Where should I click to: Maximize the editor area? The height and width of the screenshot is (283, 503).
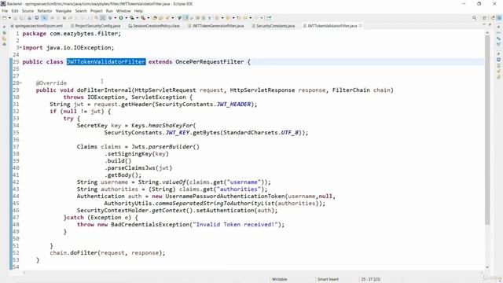tap(490, 24)
